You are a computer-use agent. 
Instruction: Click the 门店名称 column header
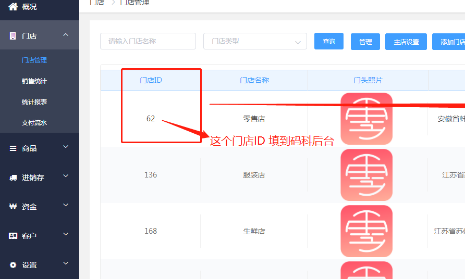pyautogui.click(x=254, y=80)
